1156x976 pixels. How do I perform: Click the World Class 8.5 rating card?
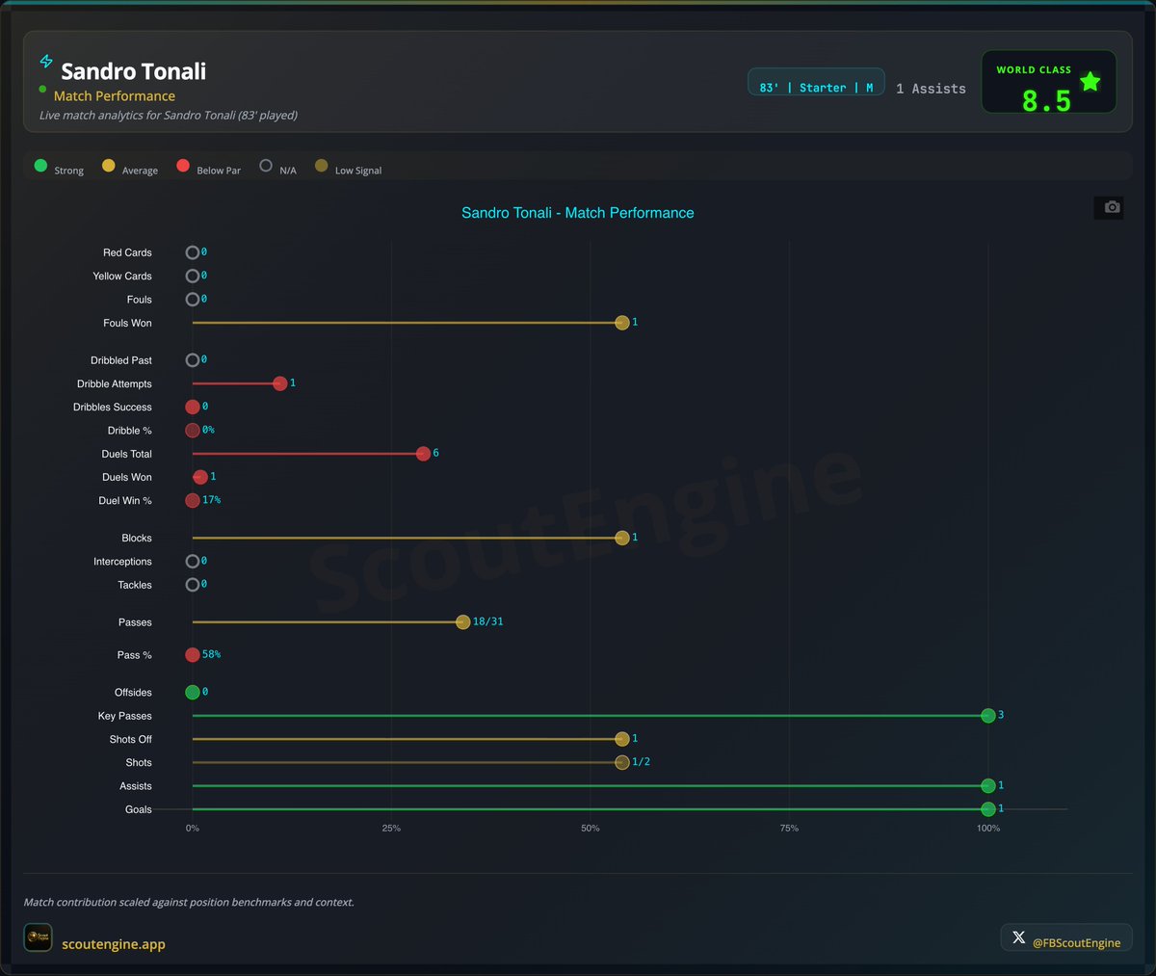point(1048,82)
